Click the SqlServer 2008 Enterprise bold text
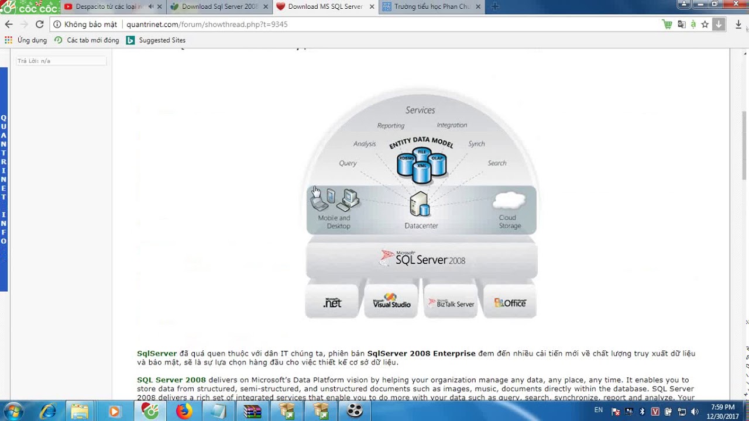749x421 pixels. pos(421,354)
